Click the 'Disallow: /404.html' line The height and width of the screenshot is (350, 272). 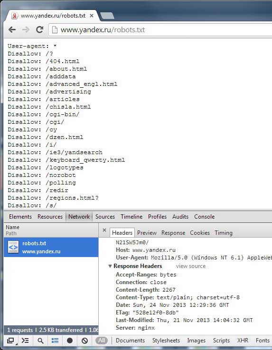43,61
